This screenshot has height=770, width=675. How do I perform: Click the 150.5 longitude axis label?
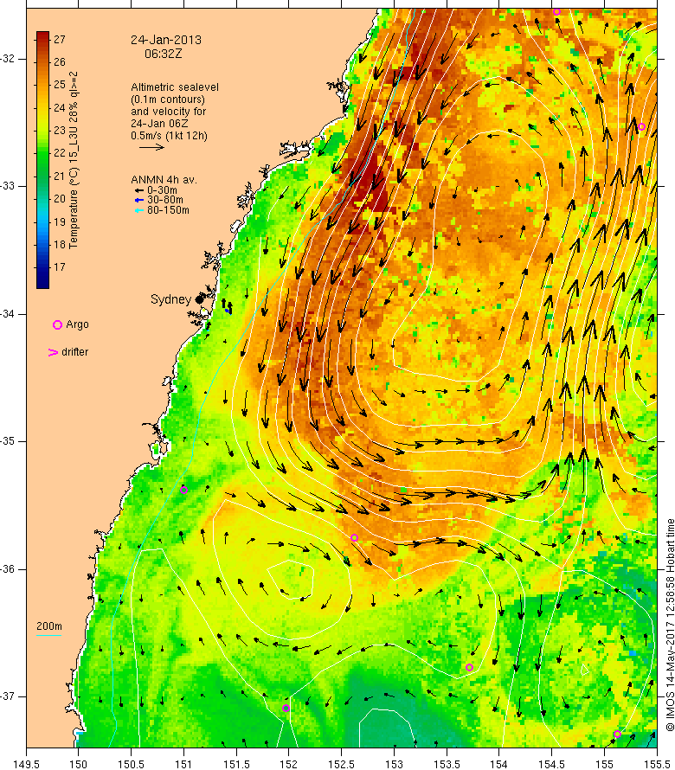[x=132, y=765]
